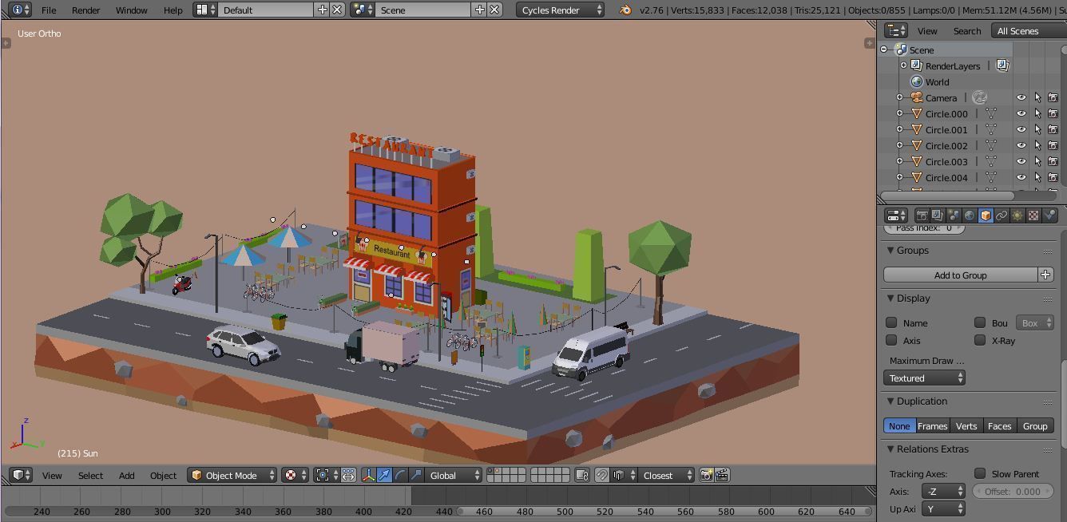Click the mesh data icon of Circle.000

coord(991,113)
